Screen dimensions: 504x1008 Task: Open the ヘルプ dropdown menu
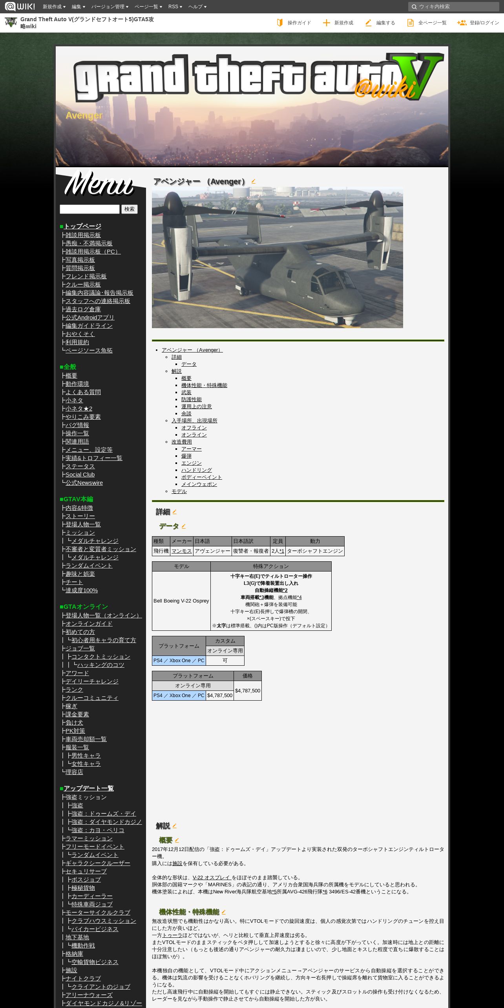coord(197,7)
